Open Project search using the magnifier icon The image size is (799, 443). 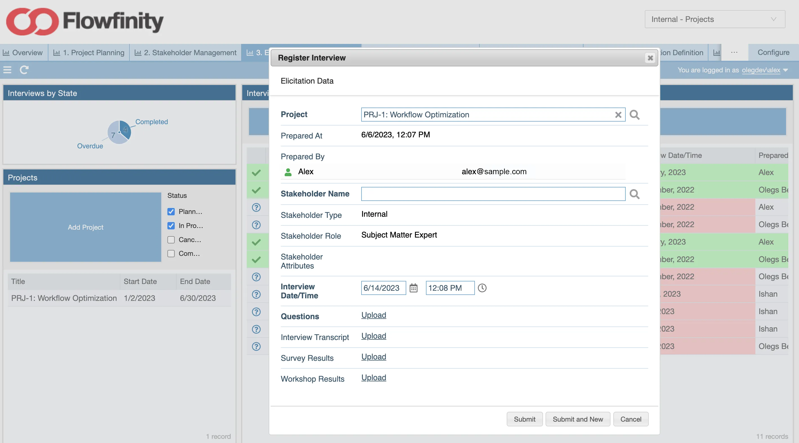pyautogui.click(x=635, y=115)
